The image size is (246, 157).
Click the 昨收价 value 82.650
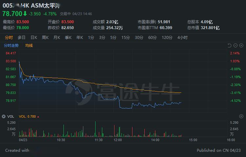68,28
